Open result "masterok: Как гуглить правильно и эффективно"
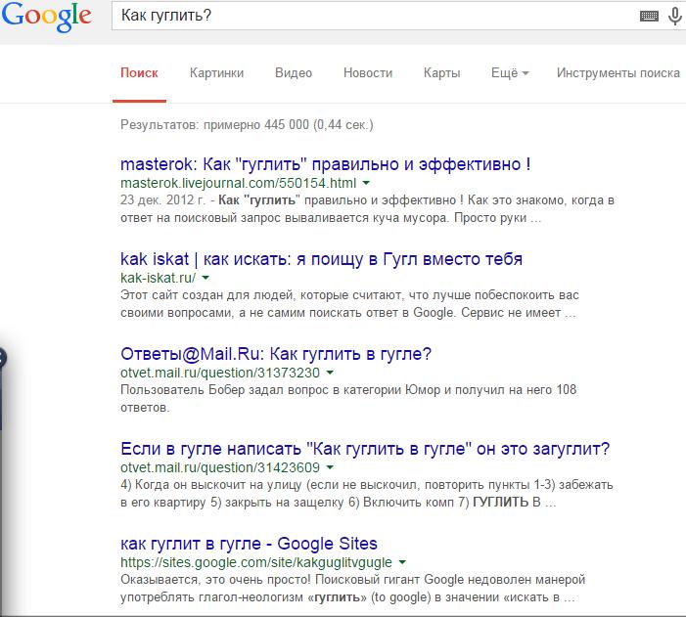The width and height of the screenshot is (686, 617). click(x=326, y=164)
